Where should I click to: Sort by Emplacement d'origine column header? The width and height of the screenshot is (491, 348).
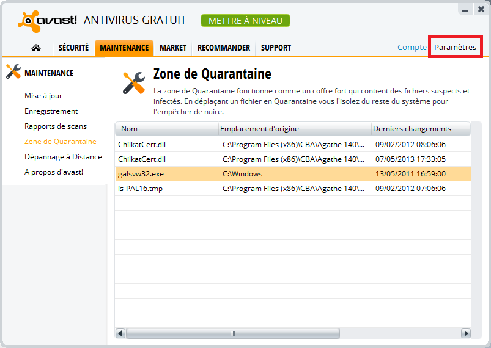click(x=294, y=129)
